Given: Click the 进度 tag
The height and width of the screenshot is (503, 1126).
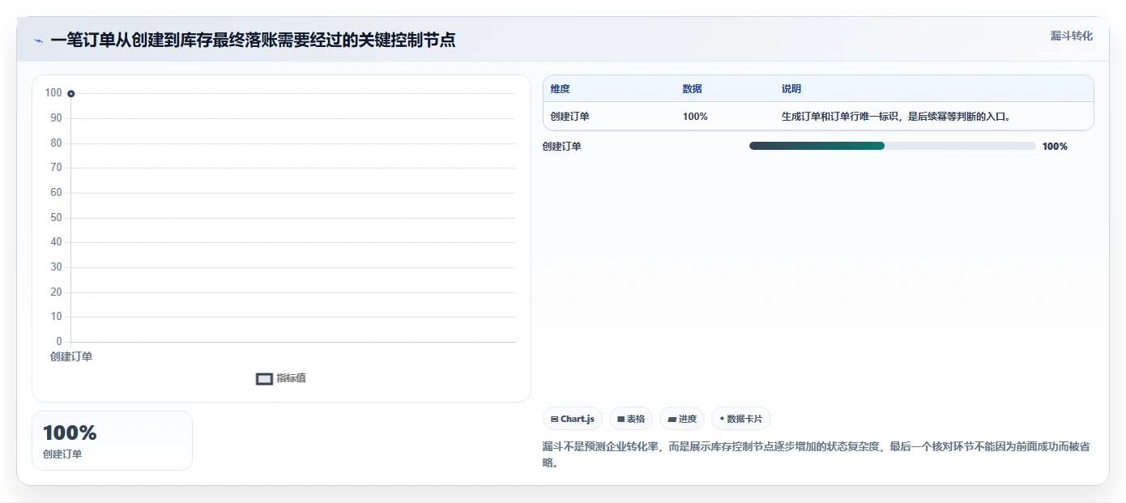Looking at the screenshot, I should [682, 419].
